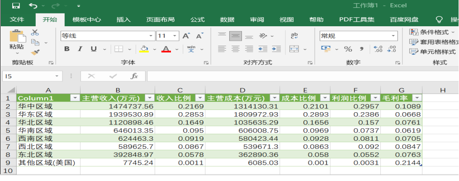Click the Increase Font Size icon
This screenshot has height=181, width=459.
point(186,36)
